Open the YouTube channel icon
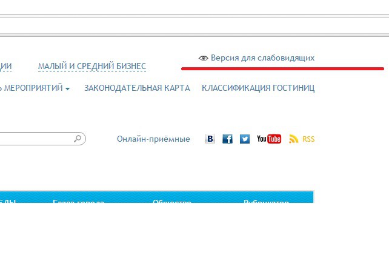This screenshot has height=255, width=389. pos(269,139)
